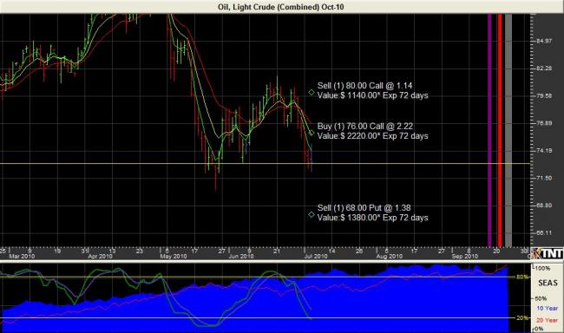Click the 71.50 price axis label
Screen dimensions: 564x333
[x=544, y=178]
